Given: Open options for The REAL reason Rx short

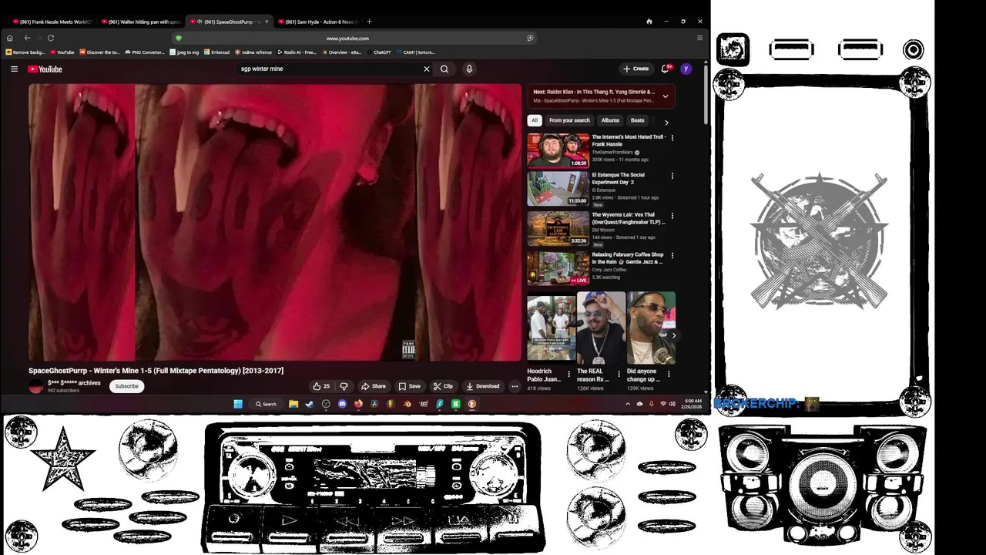Looking at the screenshot, I should coord(619,375).
